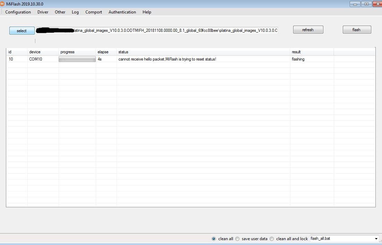382x245 pixels.
Task: Click the MiFlash app icon in title bar
Action: (2, 4)
